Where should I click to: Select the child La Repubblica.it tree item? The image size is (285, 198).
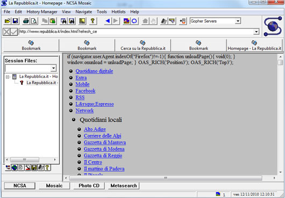pyautogui.click(x=42, y=83)
